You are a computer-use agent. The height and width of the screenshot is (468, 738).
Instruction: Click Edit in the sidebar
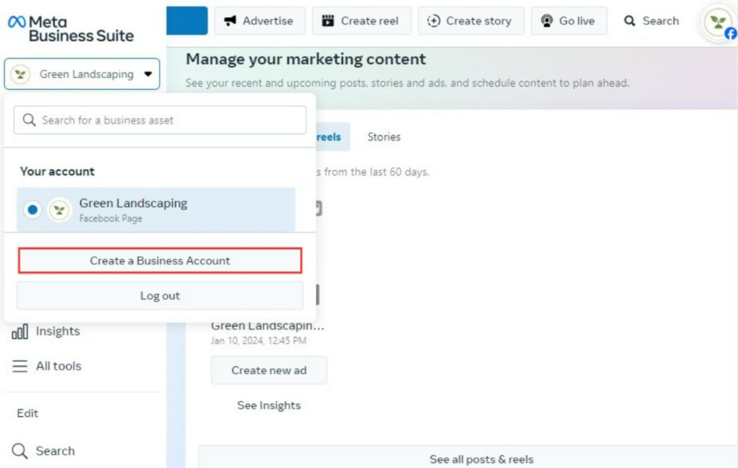[x=27, y=413]
